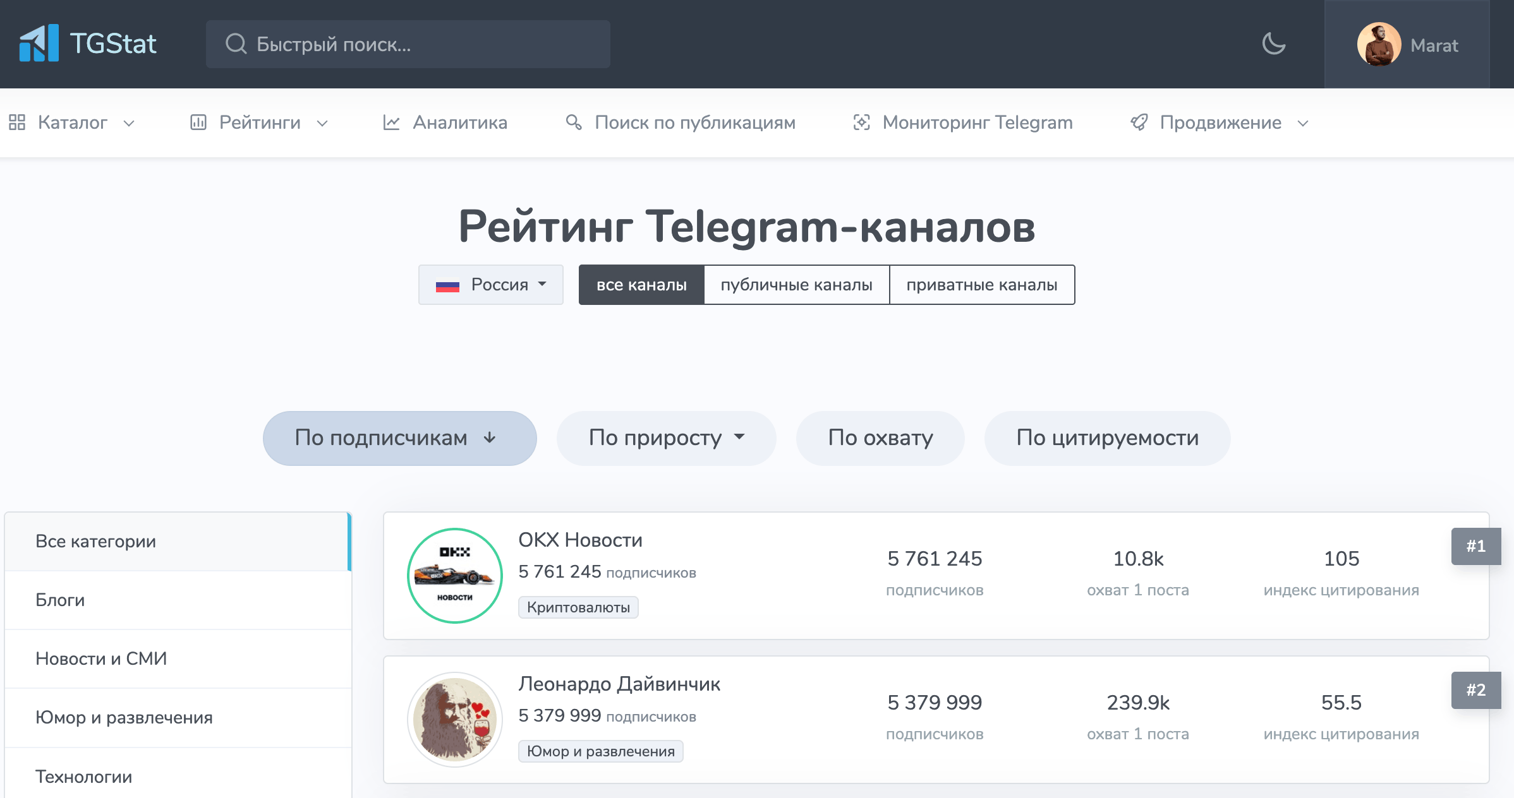The width and height of the screenshot is (1514, 798).
Task: Focus the Быстрый поиск search field
Action: pos(408,44)
